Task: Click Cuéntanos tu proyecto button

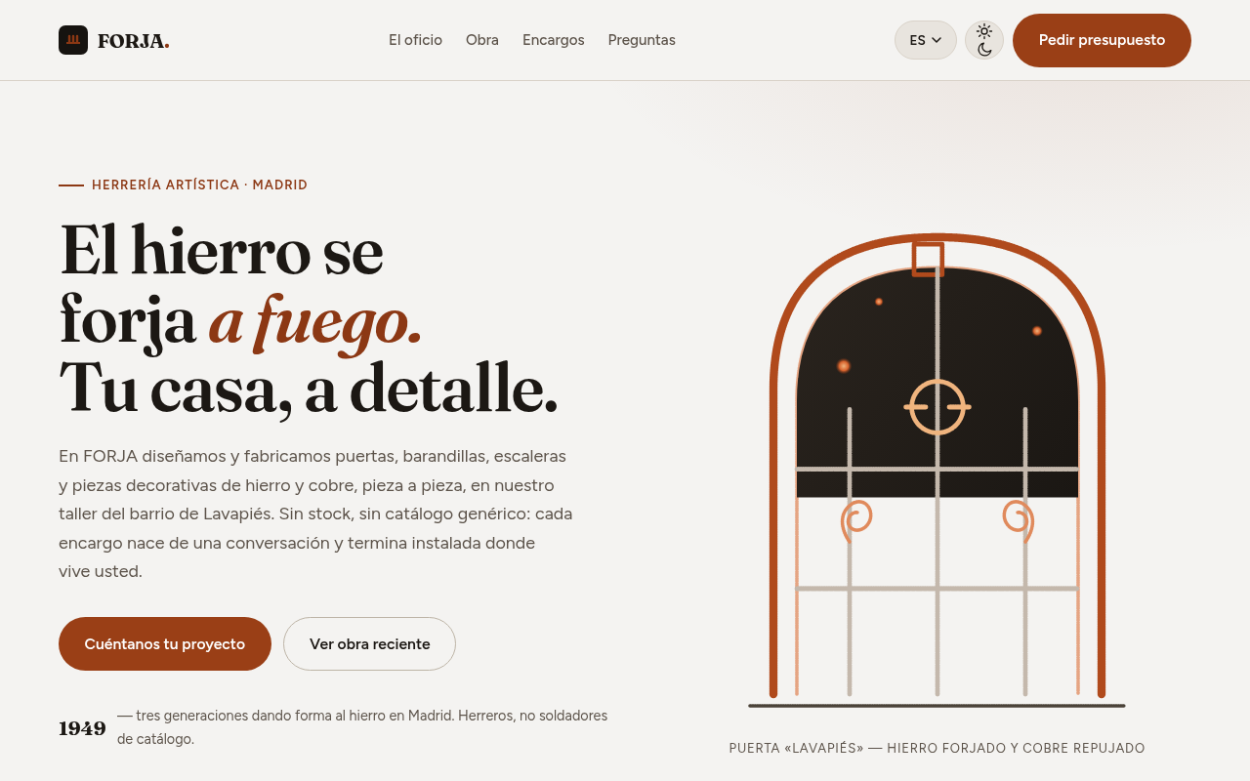Action: pos(165,644)
